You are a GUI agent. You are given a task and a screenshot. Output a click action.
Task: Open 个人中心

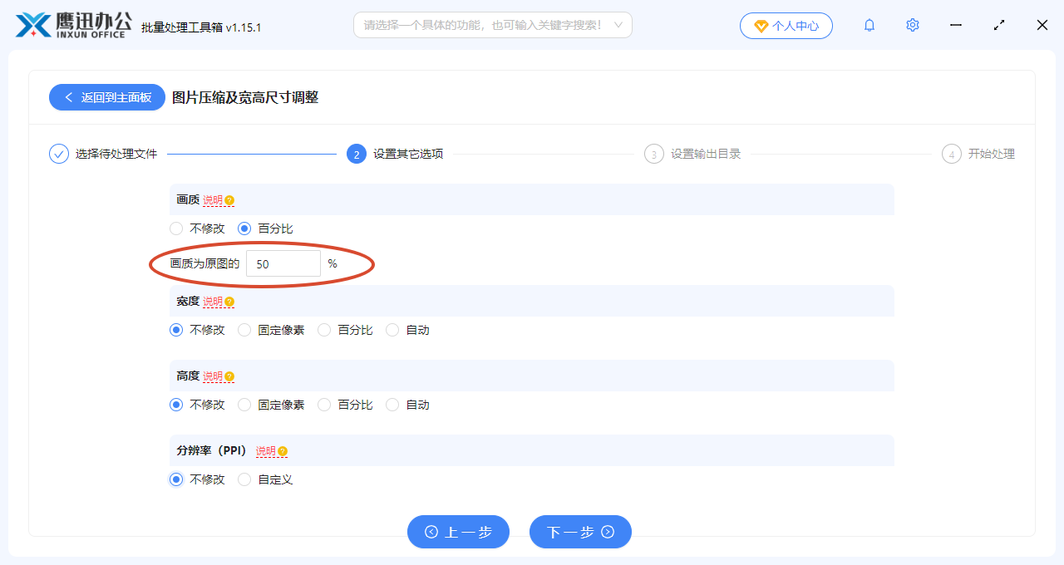click(x=786, y=26)
